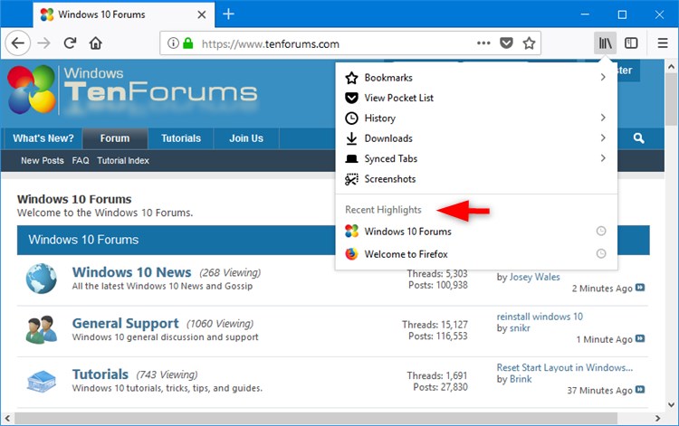Image resolution: width=679 pixels, height=426 pixels.
Task: Go to last post, 37 Minutes Ago row
Action: (640, 390)
